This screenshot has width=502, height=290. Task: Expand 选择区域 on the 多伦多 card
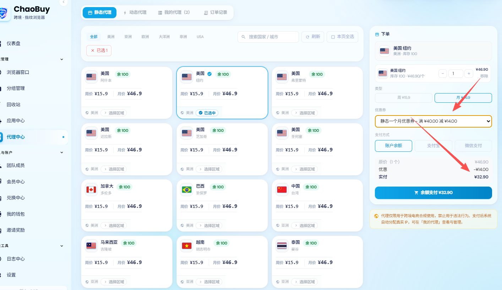point(114,225)
